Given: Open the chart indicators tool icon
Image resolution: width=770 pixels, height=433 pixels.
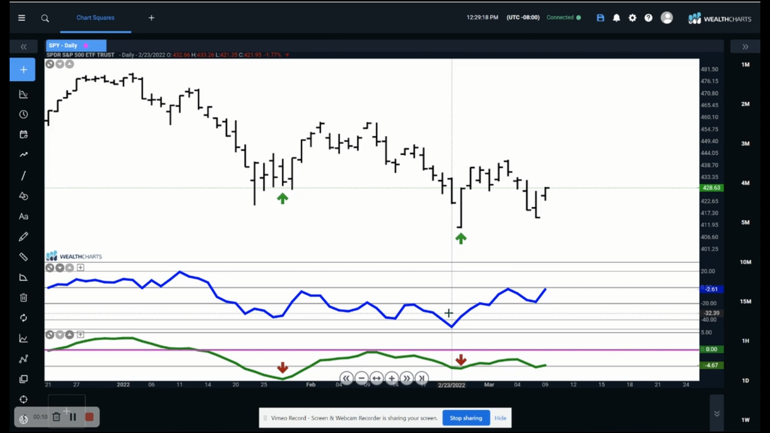Looking at the screenshot, I should 24,94.
